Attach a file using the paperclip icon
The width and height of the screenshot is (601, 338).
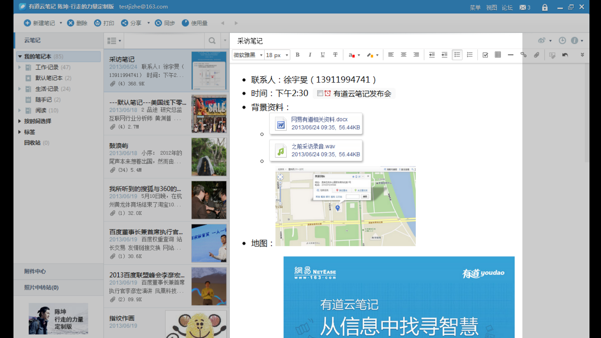tap(536, 55)
